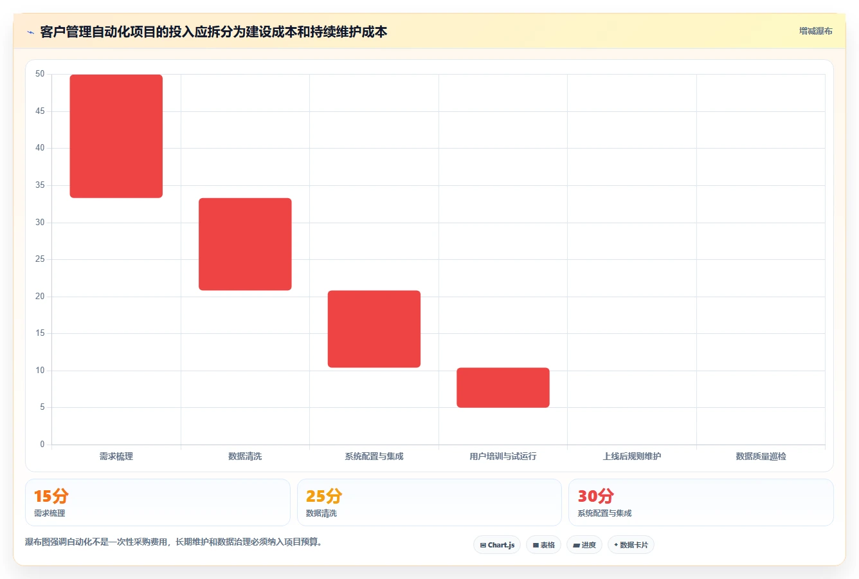Screen dimensions: 859x579
Task: Click the y-axis value 10
Action: (x=40, y=371)
